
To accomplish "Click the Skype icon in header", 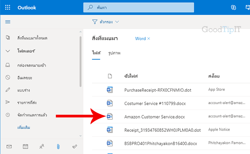I will click(x=234, y=7).
